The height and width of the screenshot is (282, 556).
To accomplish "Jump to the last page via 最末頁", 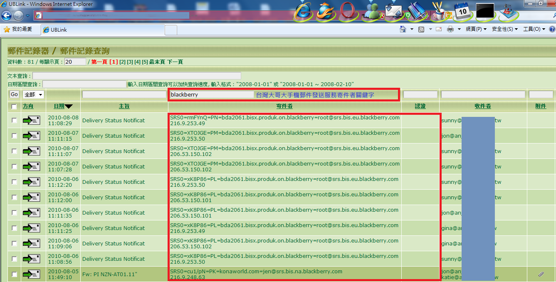I will pyautogui.click(x=157, y=62).
